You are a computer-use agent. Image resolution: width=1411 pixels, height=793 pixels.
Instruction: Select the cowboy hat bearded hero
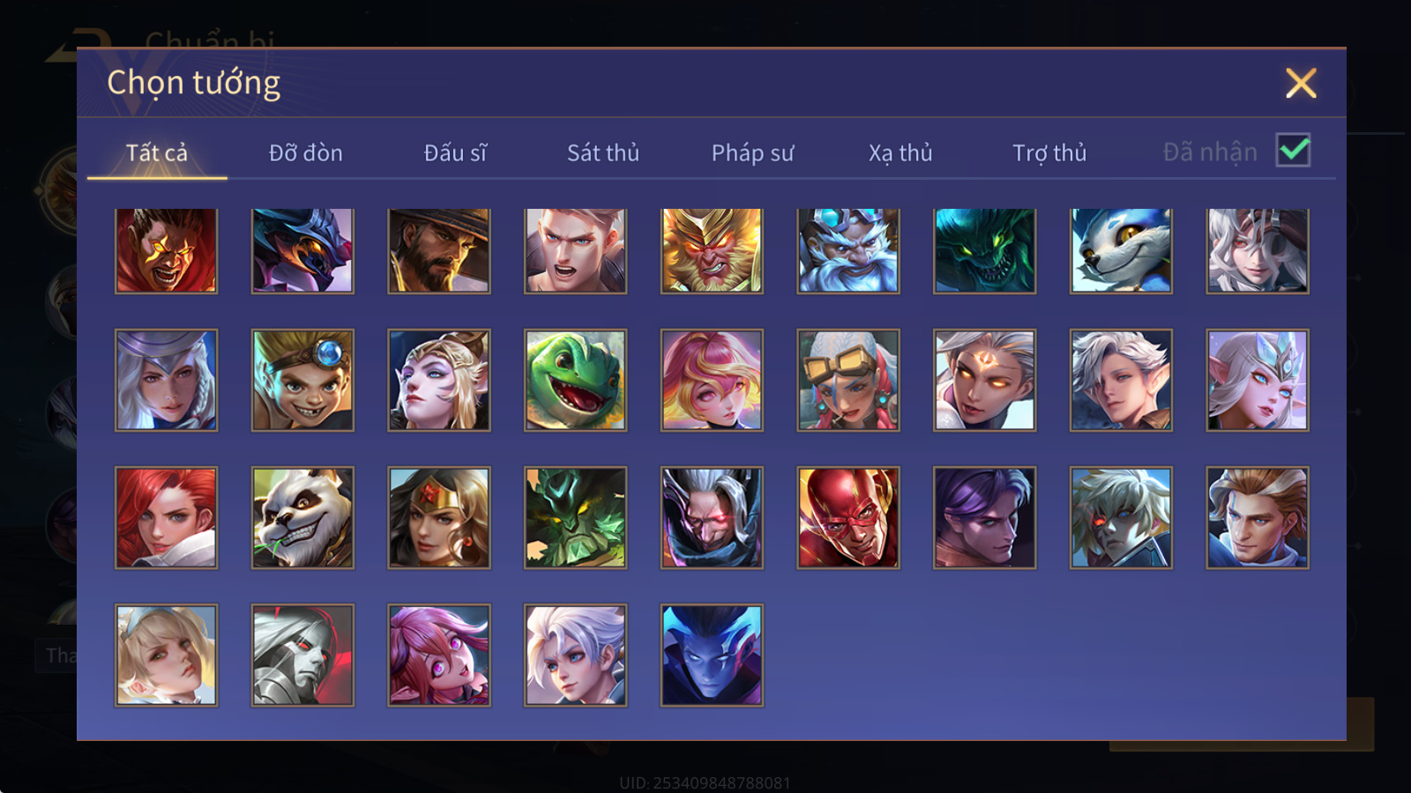point(439,251)
